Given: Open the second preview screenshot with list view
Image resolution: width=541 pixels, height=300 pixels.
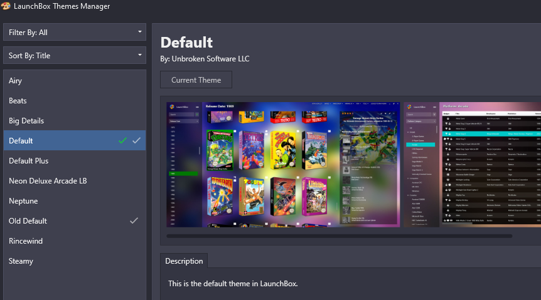Looking at the screenshot, I should click(x=473, y=164).
